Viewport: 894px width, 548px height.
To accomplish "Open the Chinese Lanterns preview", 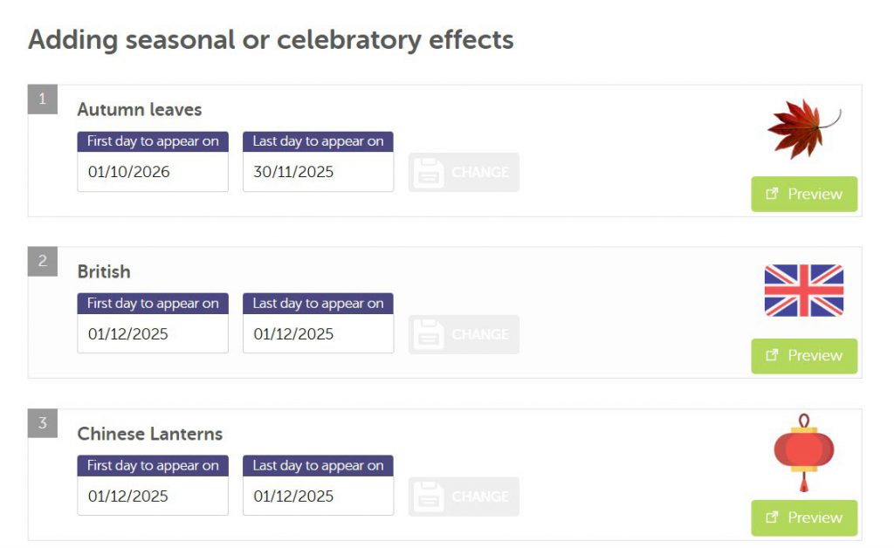I will pos(804,517).
